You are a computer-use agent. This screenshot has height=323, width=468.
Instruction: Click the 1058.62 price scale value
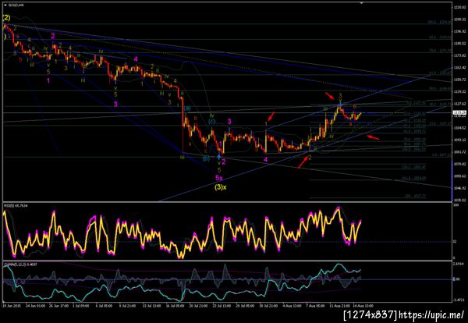coord(459,176)
